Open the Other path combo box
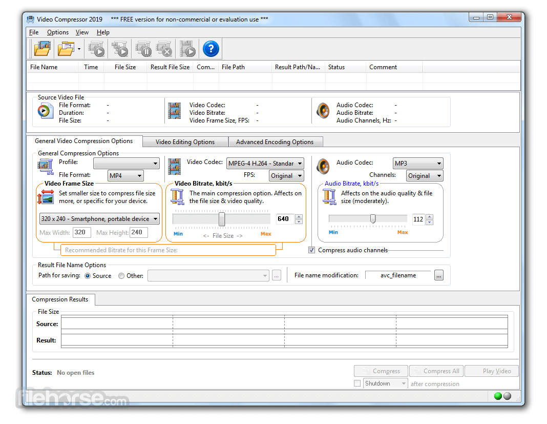Viewport: 547px width, 424px height. [x=208, y=275]
